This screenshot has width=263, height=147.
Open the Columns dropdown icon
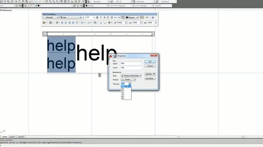pos(45,23)
